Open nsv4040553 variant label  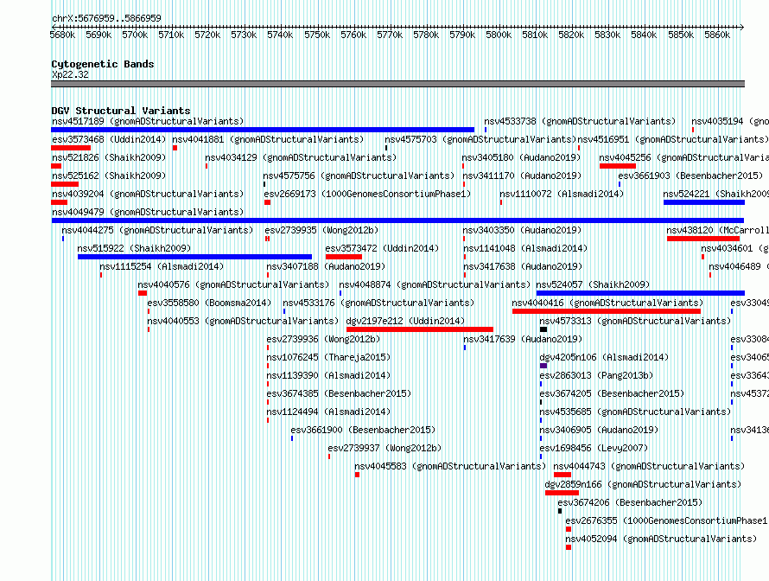coord(243,321)
